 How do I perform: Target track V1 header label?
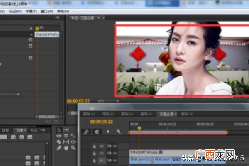pos(102,161)
